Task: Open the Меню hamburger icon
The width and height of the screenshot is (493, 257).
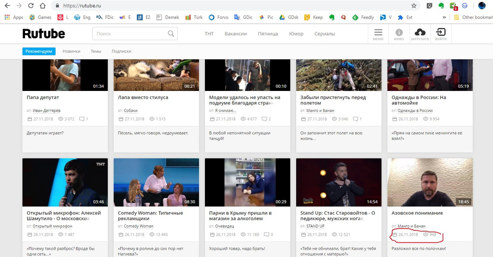Action: 378,34
